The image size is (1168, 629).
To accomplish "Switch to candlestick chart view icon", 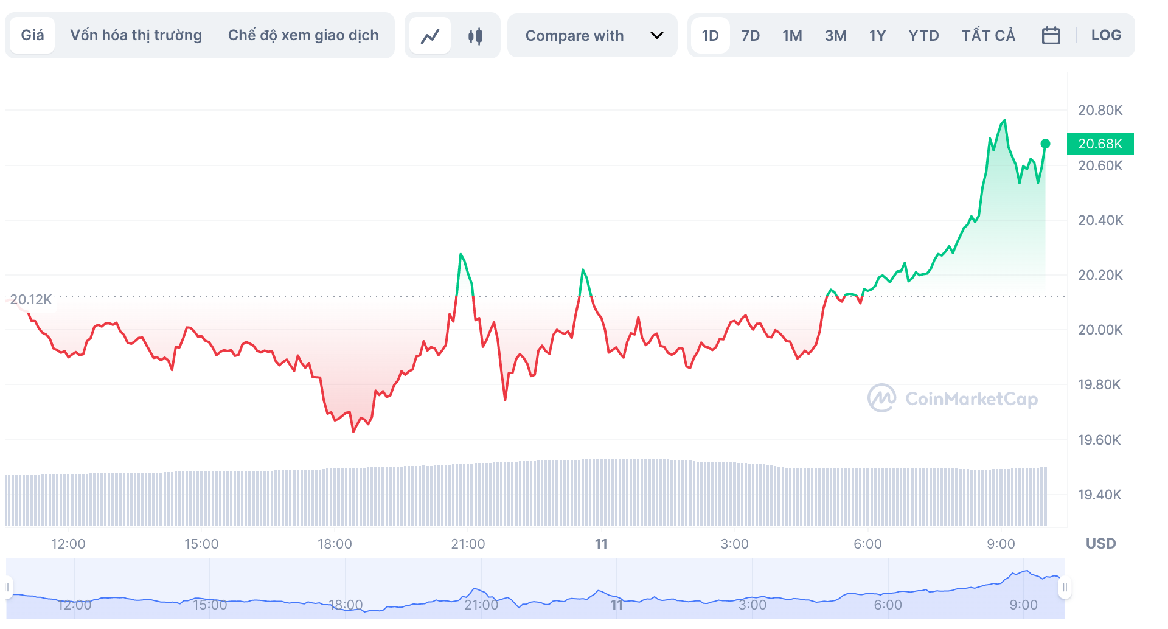I will pos(475,36).
